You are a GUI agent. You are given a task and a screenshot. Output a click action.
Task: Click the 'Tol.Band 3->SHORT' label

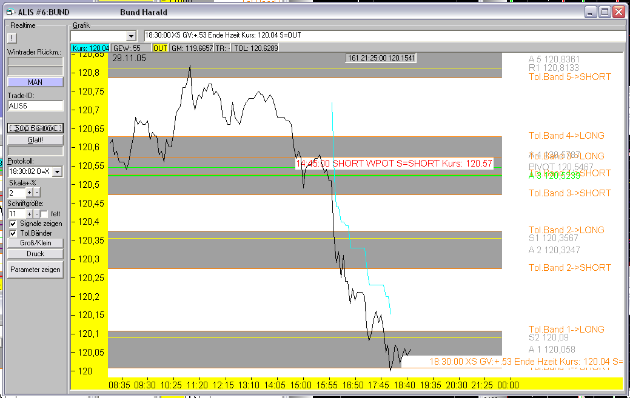click(x=570, y=193)
